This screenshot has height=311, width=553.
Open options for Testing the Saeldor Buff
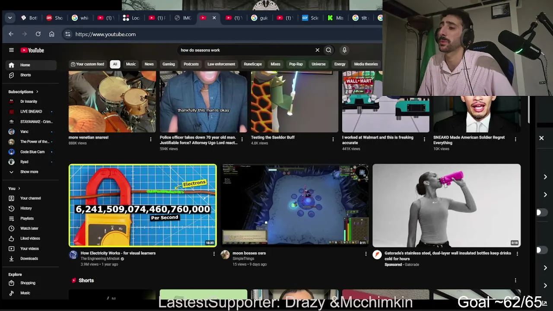(333, 139)
